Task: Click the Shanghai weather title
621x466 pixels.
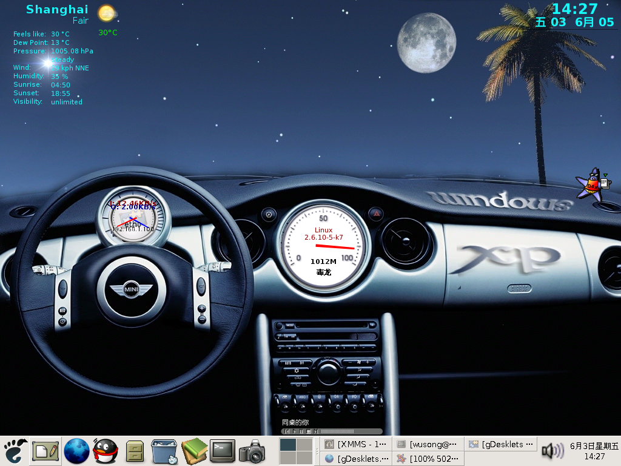Action: (57, 10)
